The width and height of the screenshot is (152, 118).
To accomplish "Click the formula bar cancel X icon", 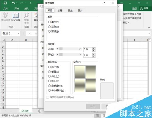I will pos(29,33).
